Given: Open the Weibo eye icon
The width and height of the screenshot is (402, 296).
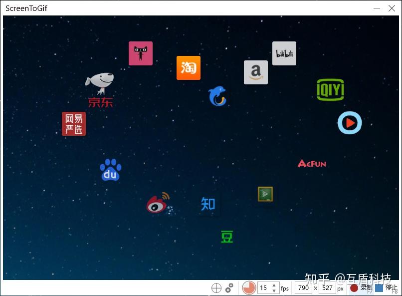Looking at the screenshot, I should 158,203.
